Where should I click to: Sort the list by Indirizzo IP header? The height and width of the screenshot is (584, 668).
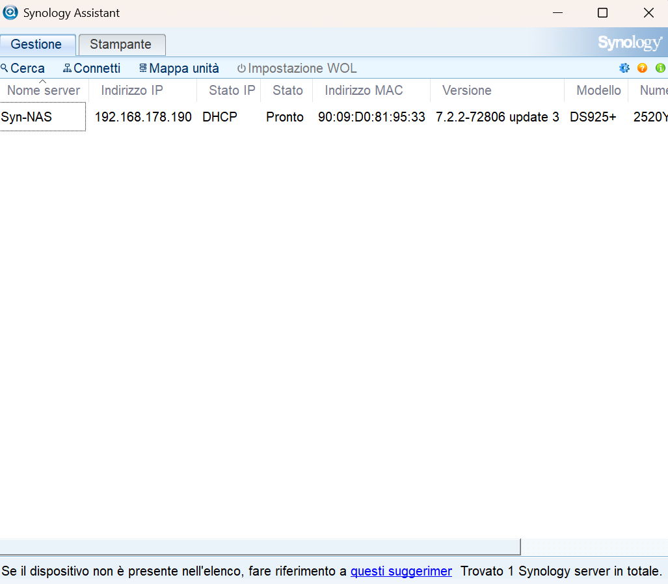132,90
